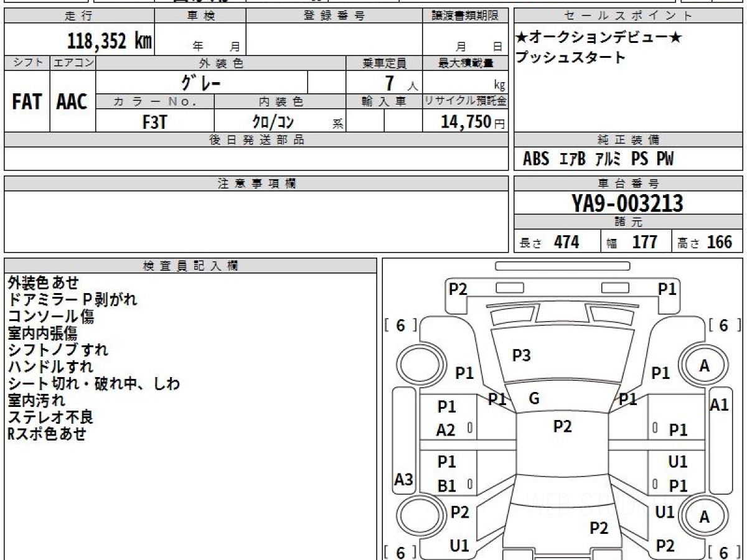747x560 pixels.
Task: Select the エアコン column header
Action: pyautogui.click(x=73, y=63)
